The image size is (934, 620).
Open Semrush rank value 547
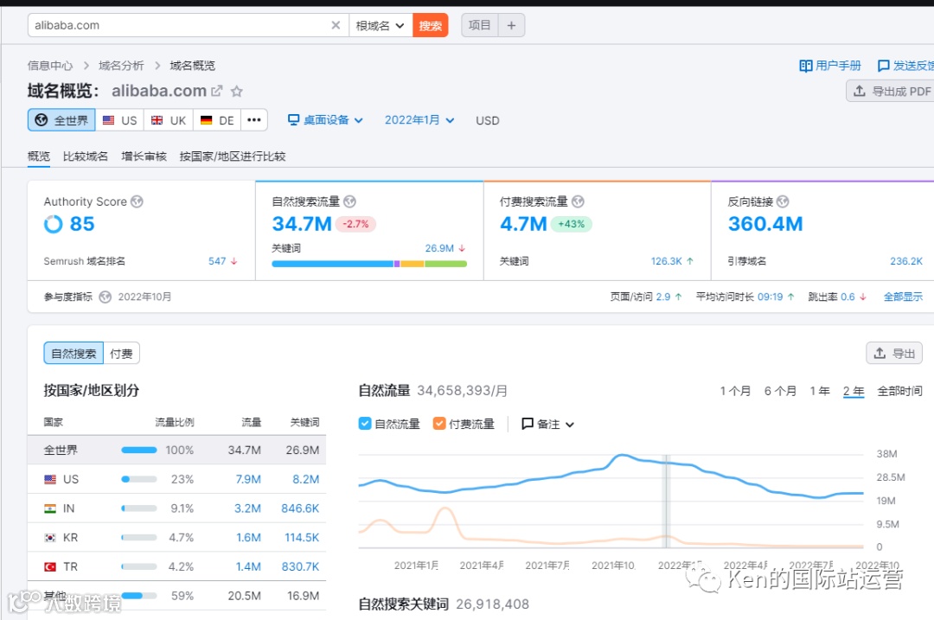[217, 261]
